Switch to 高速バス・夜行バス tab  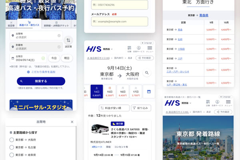(29, 24)
